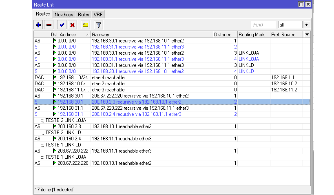This screenshot has height=195, width=334.
Task: Select the AS route to 208.67.220.222
Action: 172,151
